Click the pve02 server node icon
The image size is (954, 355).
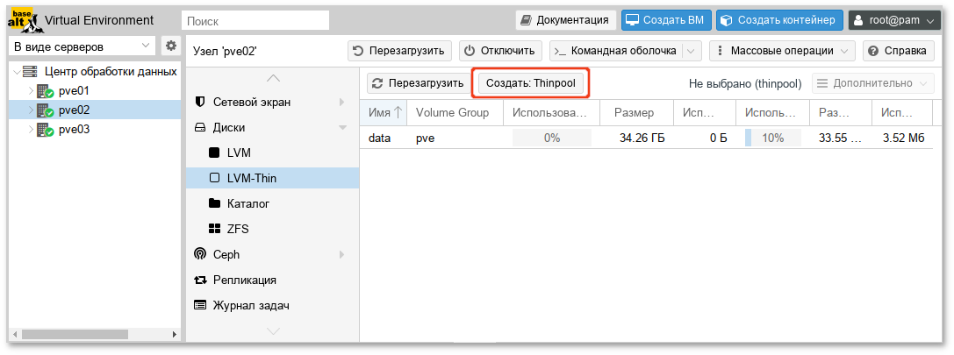tap(46, 110)
